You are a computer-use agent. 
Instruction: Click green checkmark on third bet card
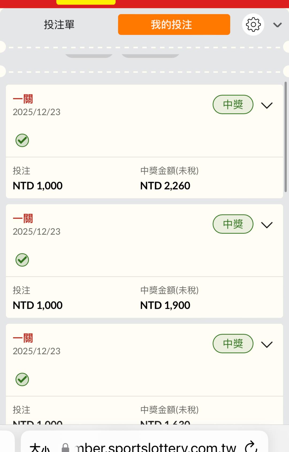point(22,379)
